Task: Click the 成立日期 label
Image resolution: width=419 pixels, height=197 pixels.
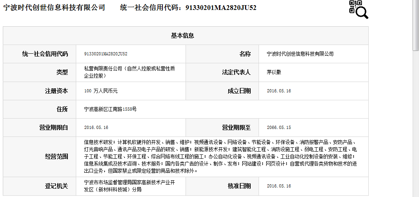Action: click(239, 91)
